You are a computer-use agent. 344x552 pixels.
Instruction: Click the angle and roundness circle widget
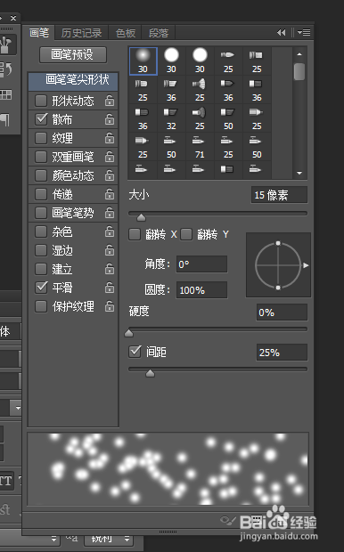tap(278, 265)
